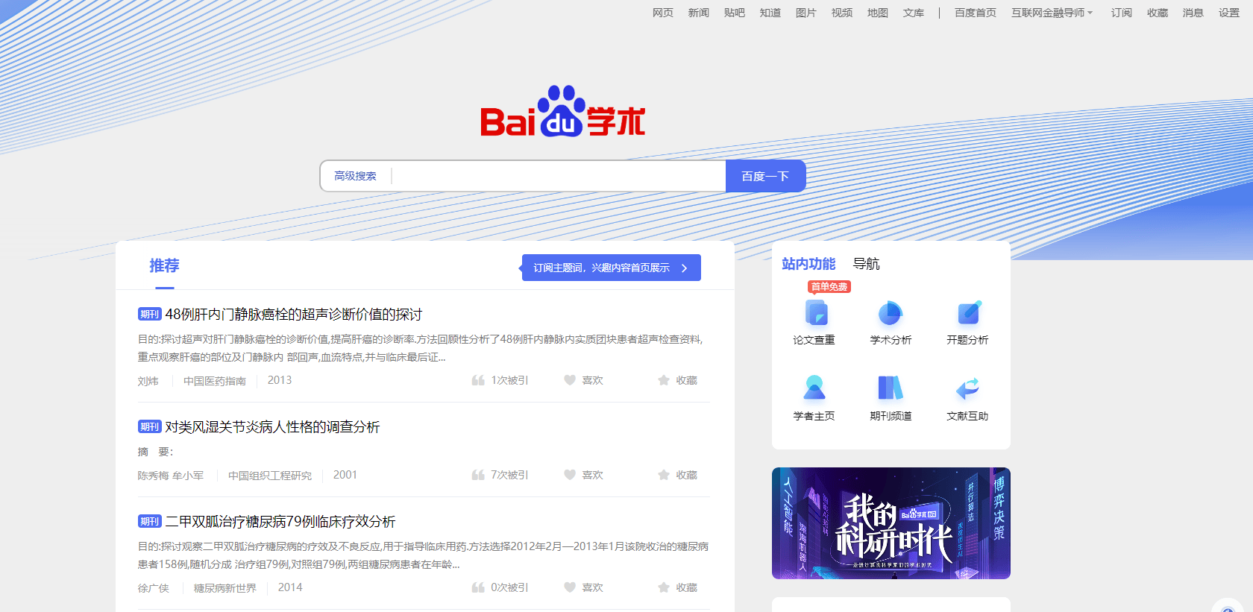Click author 徐广侠

154,588
